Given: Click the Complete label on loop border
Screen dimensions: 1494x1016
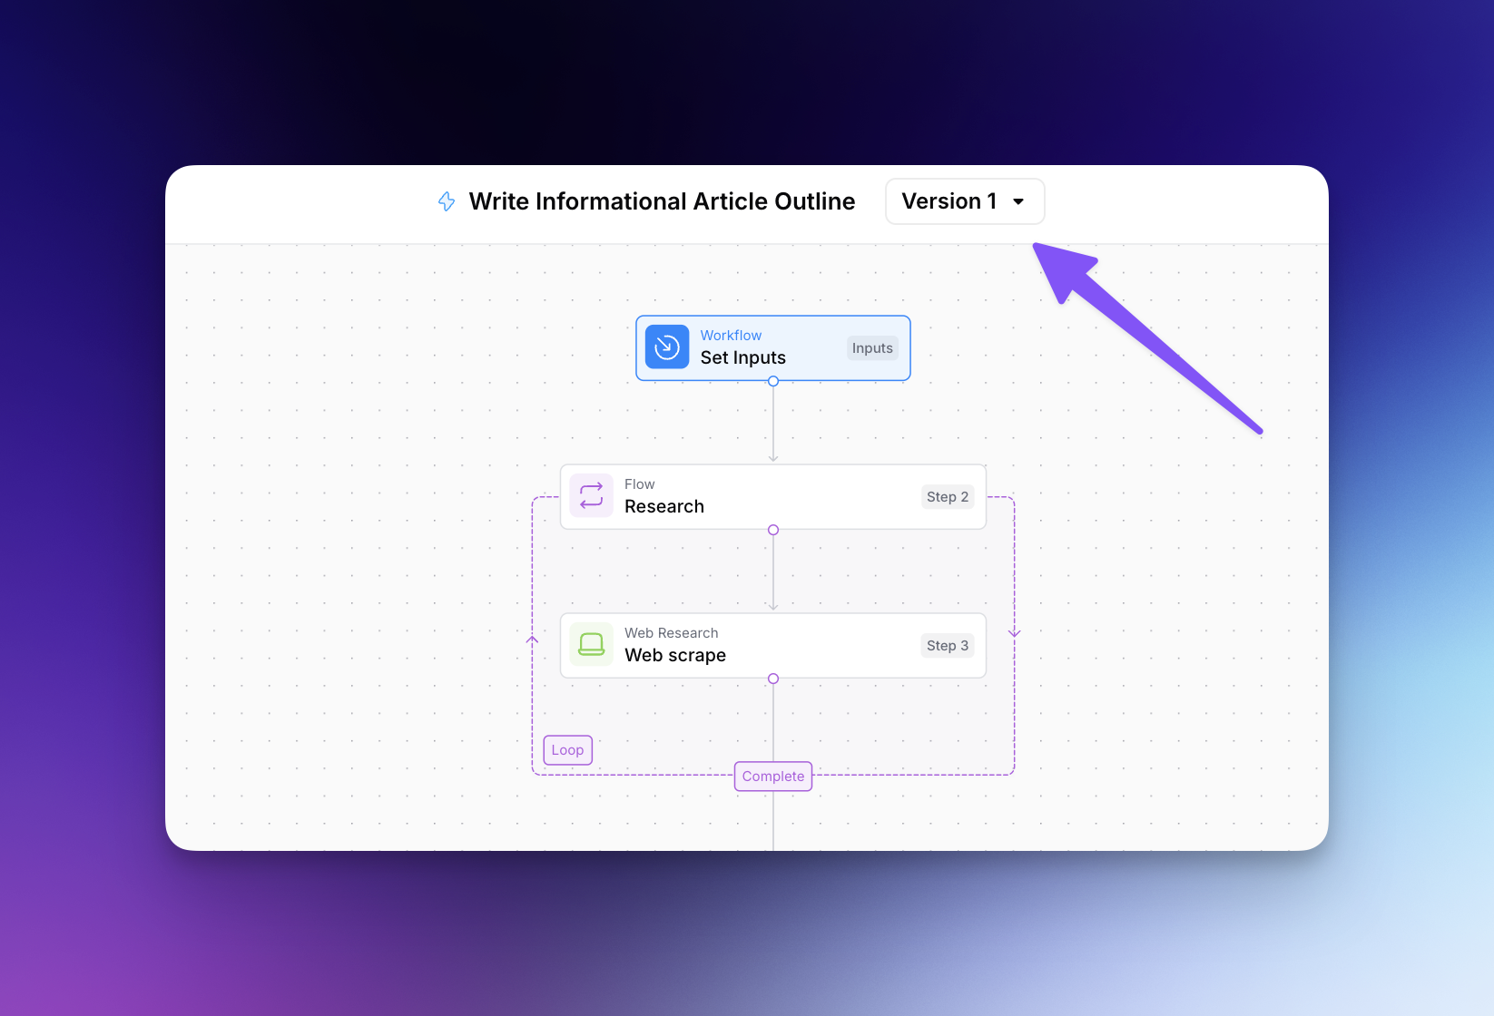Looking at the screenshot, I should (x=773, y=777).
